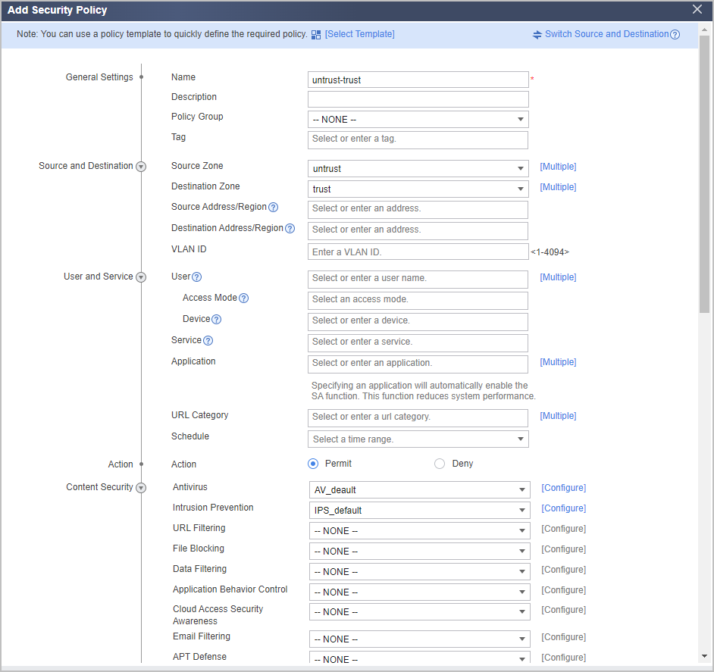Open help icon beside Source Address/Region
Screen dimensions: 714x672
[x=273, y=207]
